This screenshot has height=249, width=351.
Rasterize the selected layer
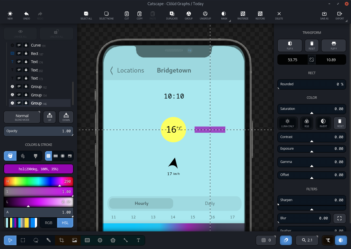[243, 16]
